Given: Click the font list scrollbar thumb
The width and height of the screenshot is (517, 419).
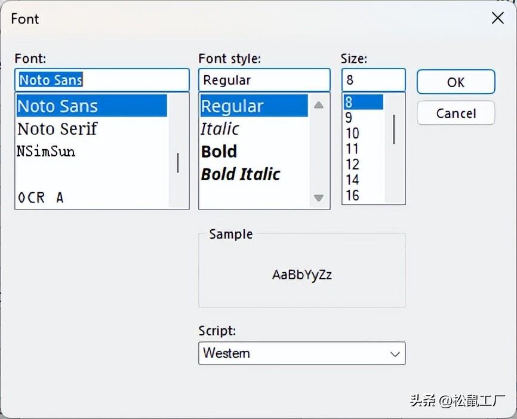Looking at the screenshot, I should (x=178, y=162).
